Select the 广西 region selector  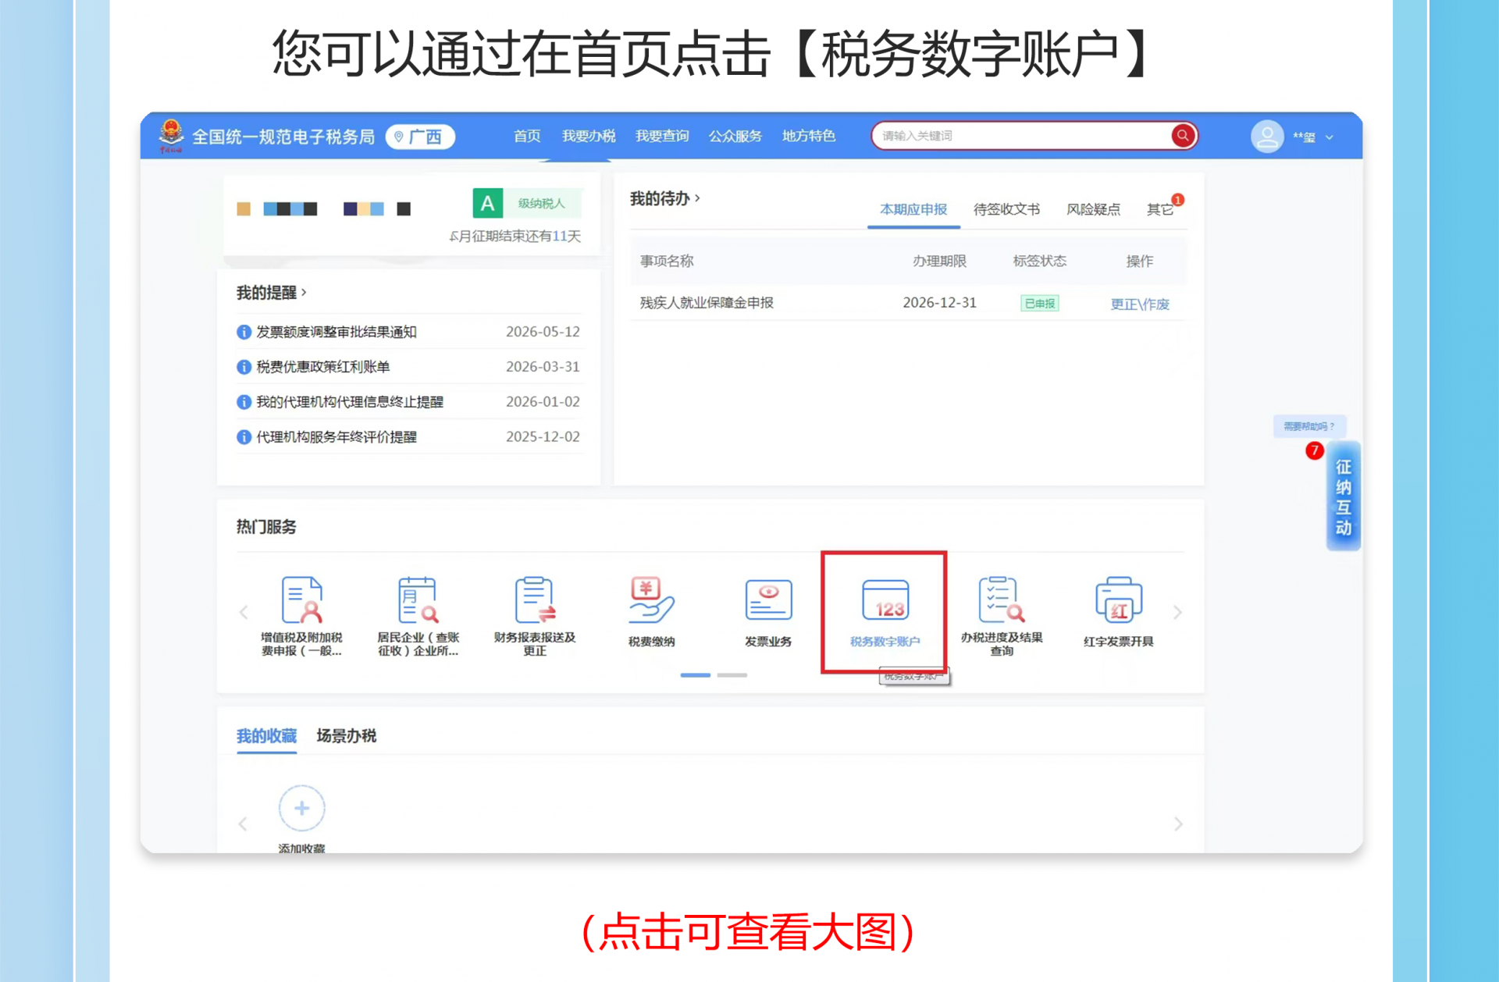(x=420, y=137)
